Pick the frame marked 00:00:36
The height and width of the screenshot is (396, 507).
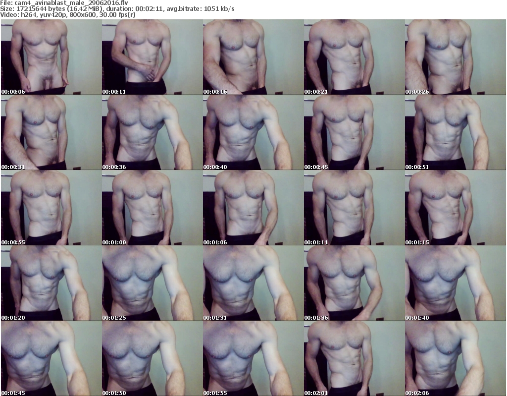point(152,132)
